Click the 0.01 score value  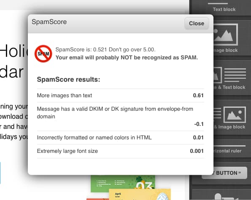198,138
